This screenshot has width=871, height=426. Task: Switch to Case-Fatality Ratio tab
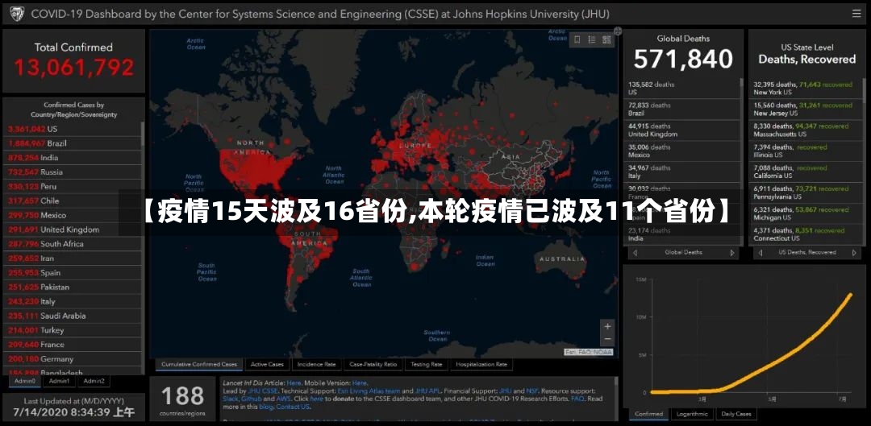pyautogui.click(x=373, y=365)
